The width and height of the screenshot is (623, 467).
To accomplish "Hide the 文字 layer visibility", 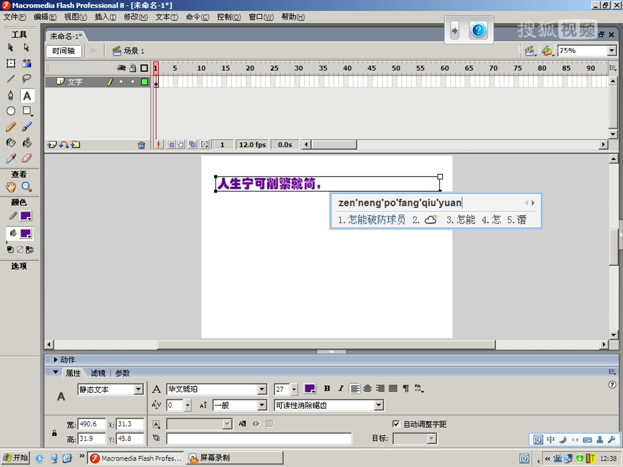I will pyautogui.click(x=121, y=81).
